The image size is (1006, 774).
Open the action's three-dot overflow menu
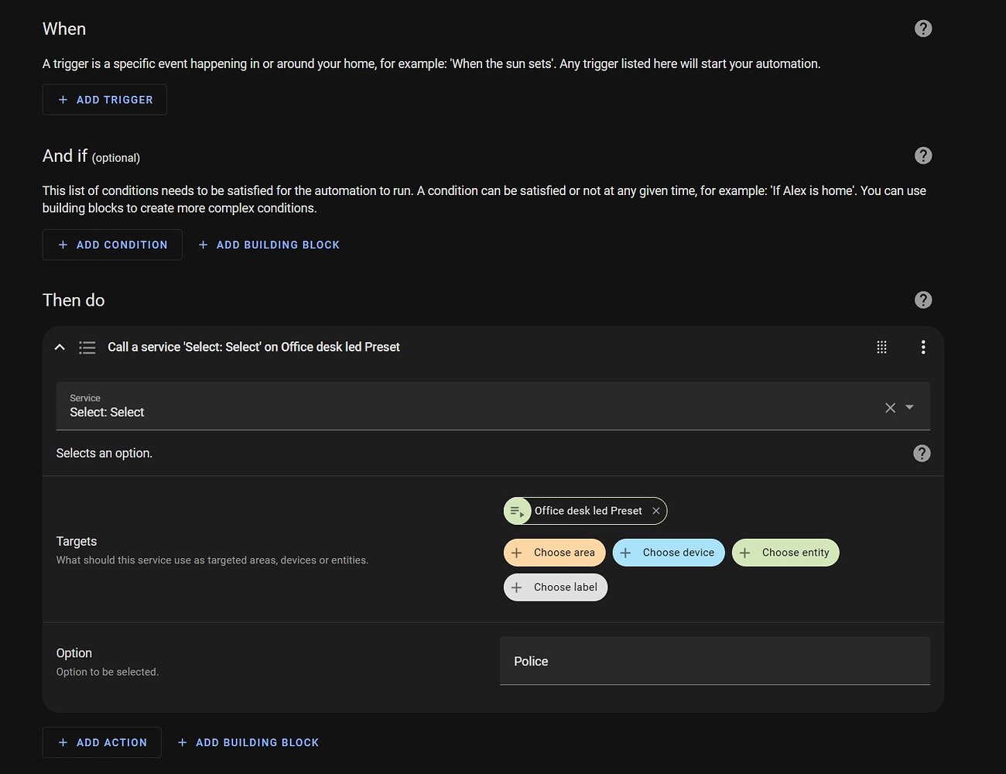(x=923, y=348)
